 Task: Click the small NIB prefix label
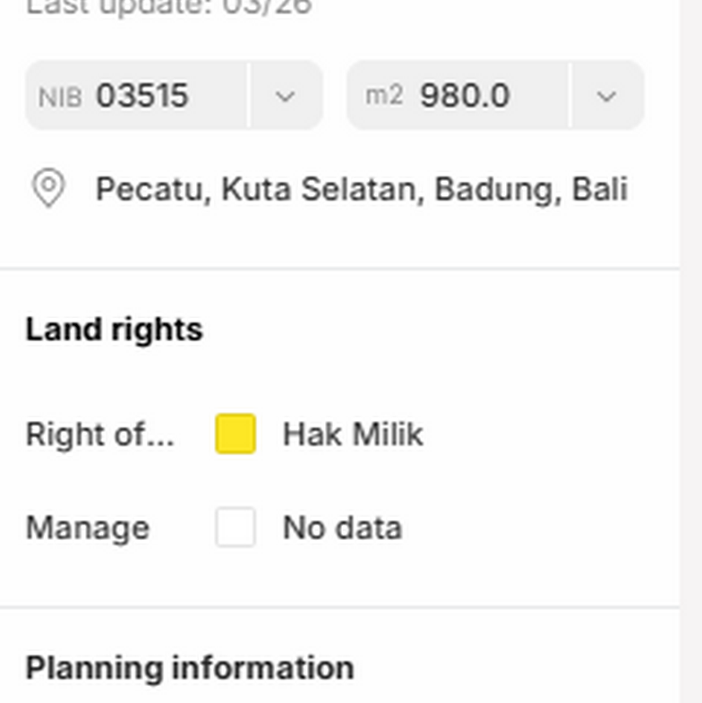point(60,97)
